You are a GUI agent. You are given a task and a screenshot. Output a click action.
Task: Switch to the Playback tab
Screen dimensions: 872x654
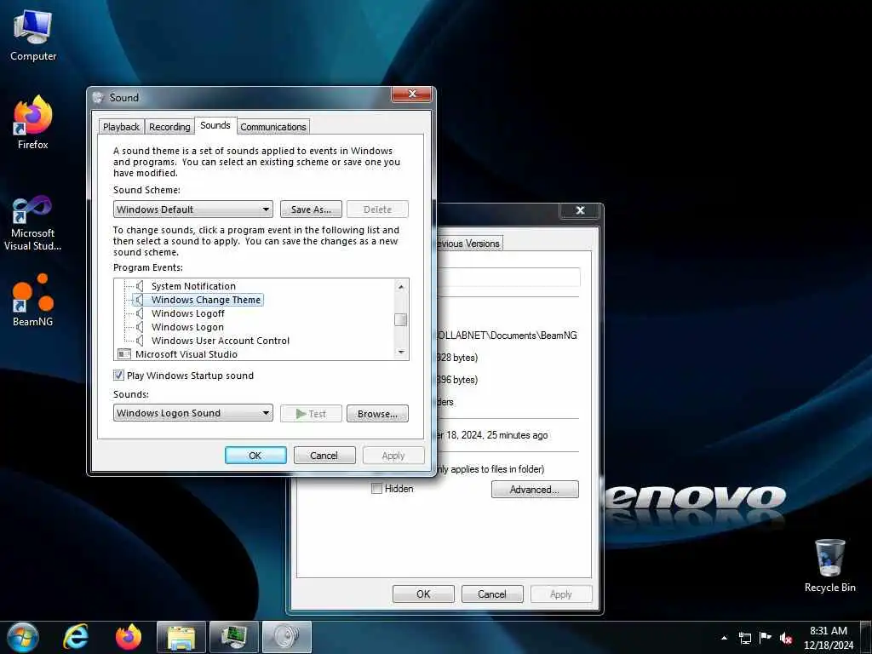121,127
